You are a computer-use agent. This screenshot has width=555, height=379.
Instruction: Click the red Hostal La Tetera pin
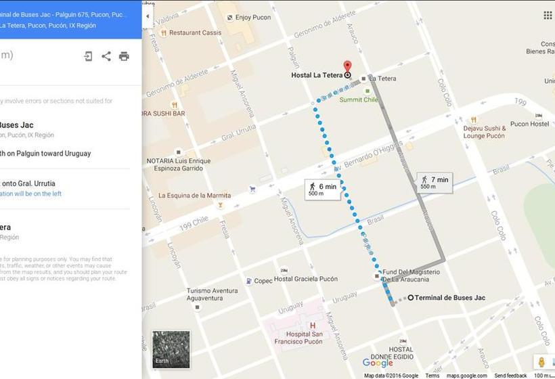[x=348, y=66]
